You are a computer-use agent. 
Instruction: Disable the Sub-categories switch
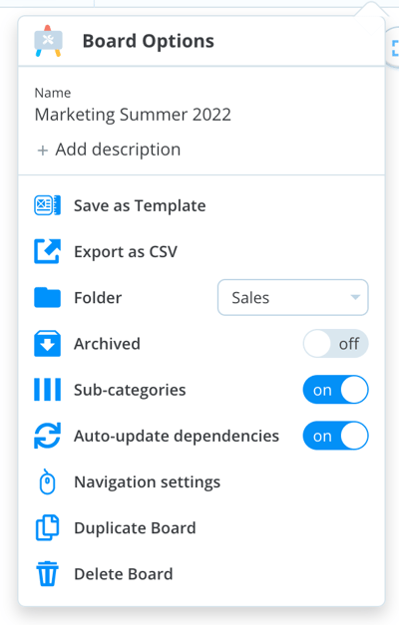[335, 390]
